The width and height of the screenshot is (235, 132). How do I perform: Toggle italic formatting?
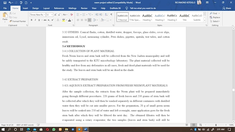(35, 20)
